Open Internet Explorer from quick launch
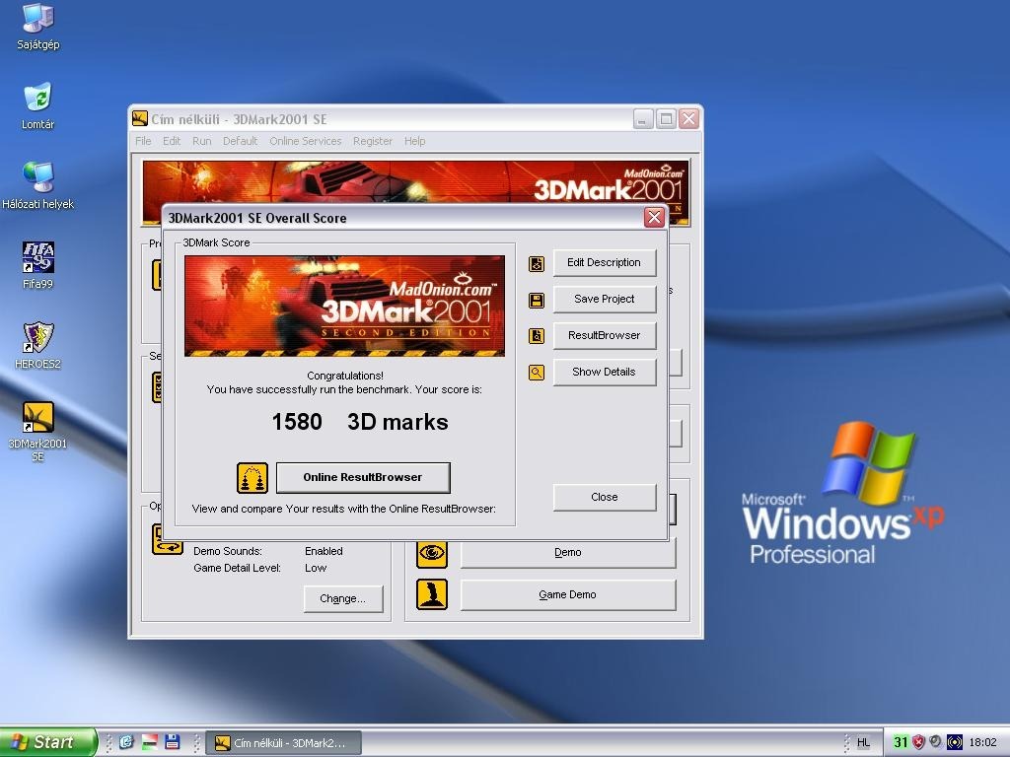Viewport: 1010px width, 757px height. coord(126,742)
